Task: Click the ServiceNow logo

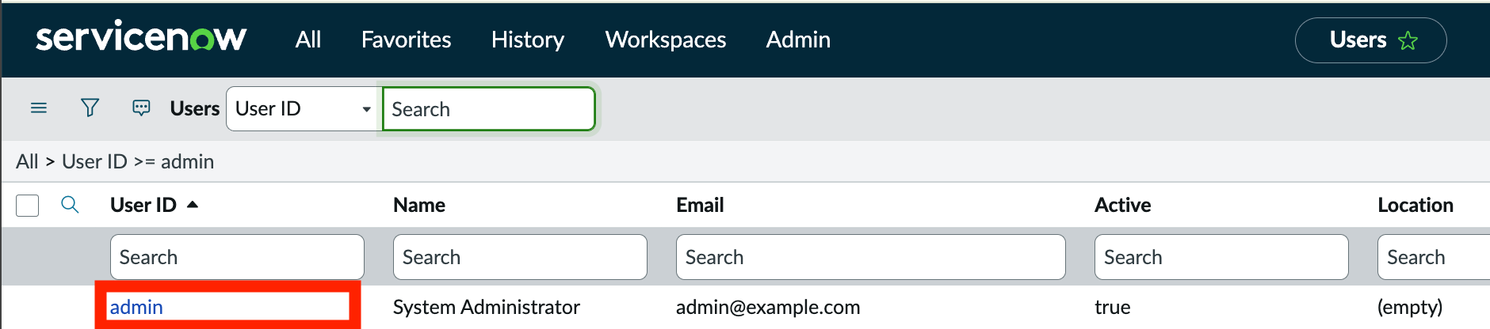Action: click(141, 37)
